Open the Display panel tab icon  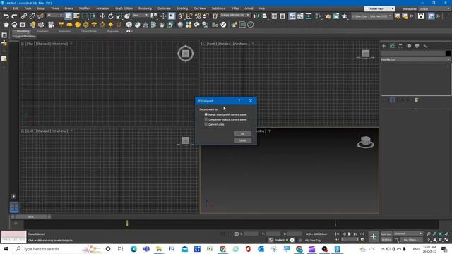pyautogui.click(x=417, y=46)
